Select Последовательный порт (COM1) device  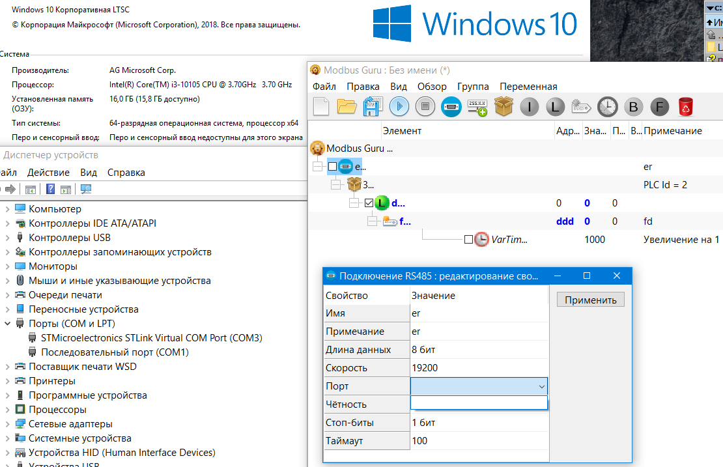point(115,352)
